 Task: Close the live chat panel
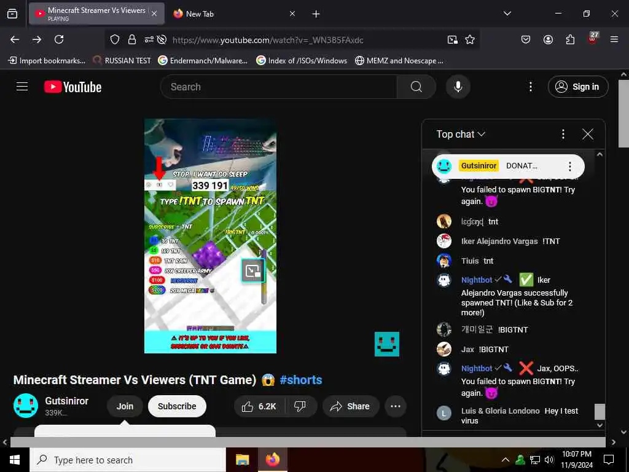click(x=588, y=134)
